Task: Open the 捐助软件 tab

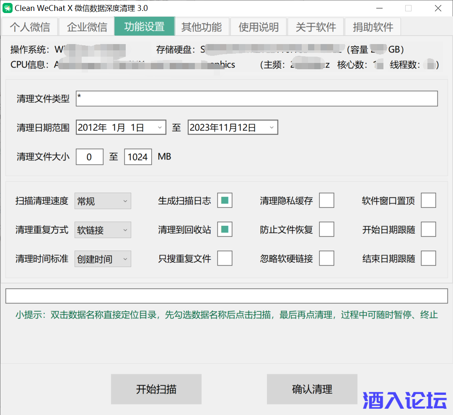Action: [x=373, y=27]
